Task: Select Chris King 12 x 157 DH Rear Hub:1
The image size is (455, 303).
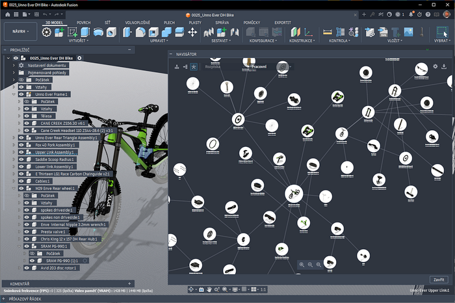Action: 70,239
